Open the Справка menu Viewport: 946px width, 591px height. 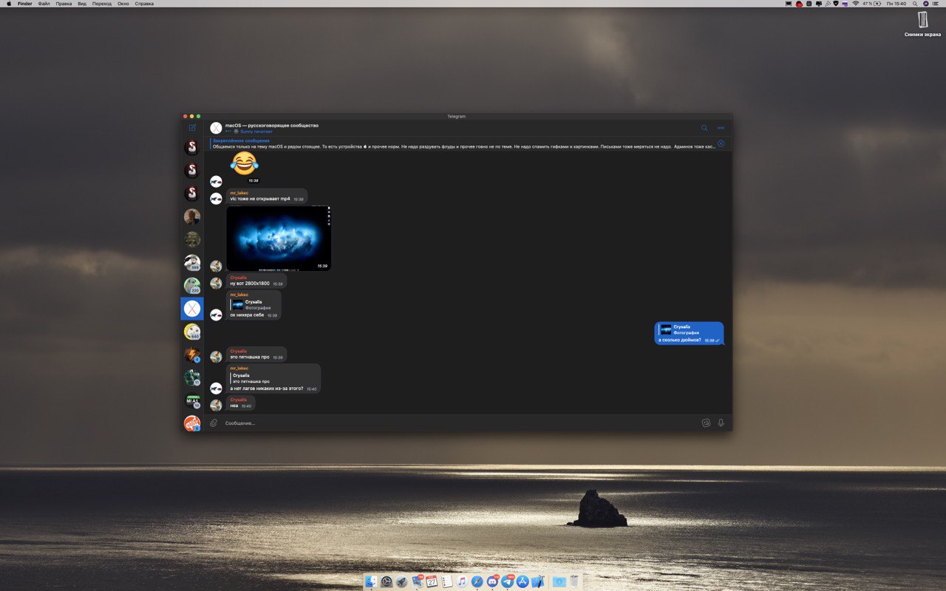pyautogui.click(x=145, y=4)
